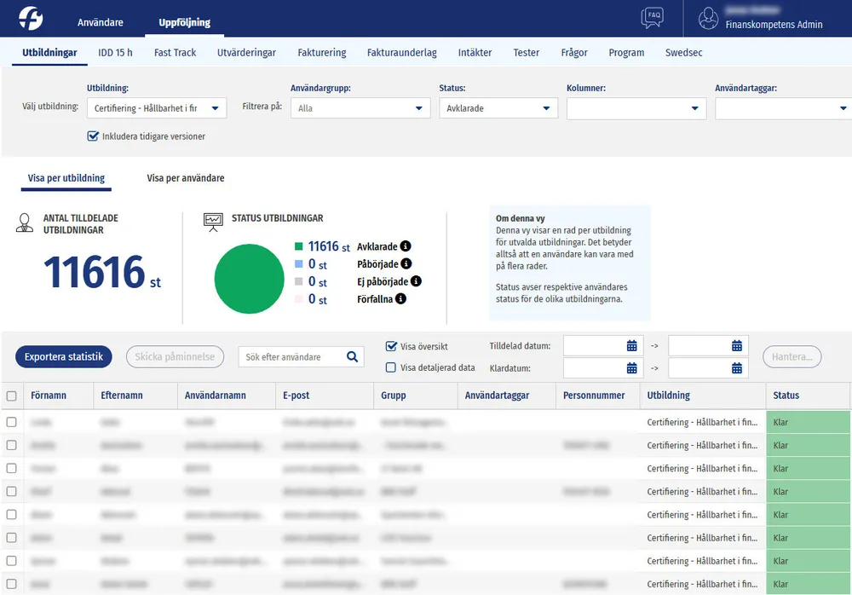Enable Visa detaljerad data checkbox
The height and width of the screenshot is (595, 852).
391,367
